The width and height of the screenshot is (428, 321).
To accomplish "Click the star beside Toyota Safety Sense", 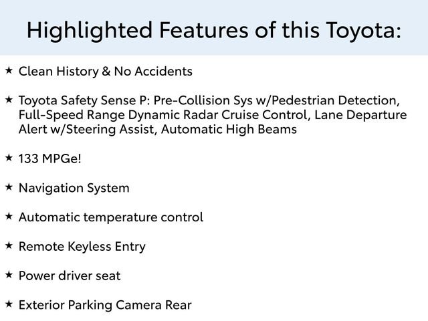I will (8, 99).
